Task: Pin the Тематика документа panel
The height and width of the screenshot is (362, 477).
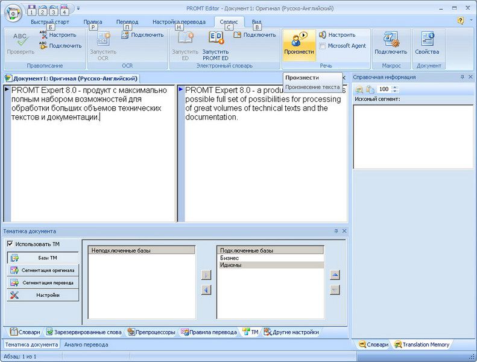Action: [x=336, y=231]
